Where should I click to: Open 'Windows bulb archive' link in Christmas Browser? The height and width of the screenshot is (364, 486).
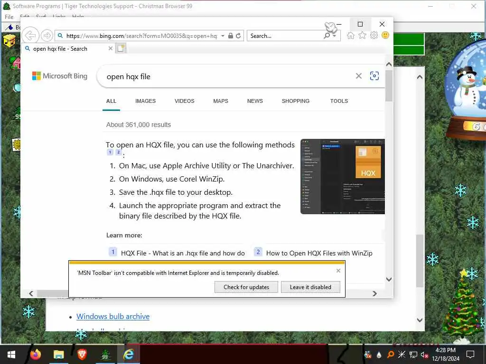coord(113,316)
